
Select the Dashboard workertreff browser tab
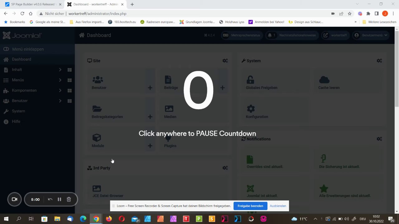click(95, 4)
